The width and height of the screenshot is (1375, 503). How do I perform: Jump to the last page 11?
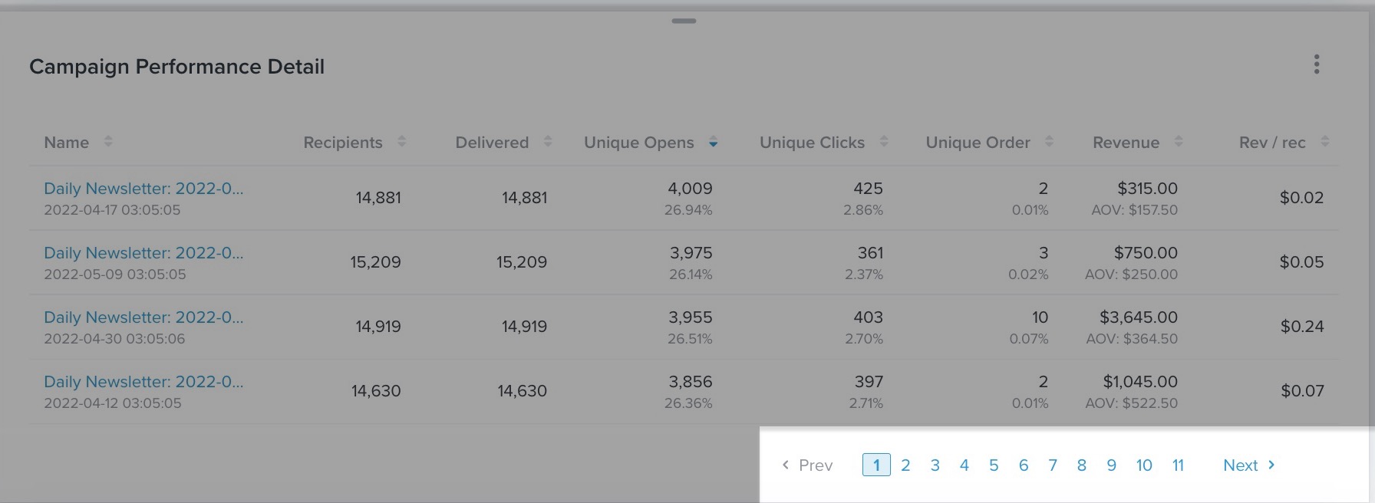(x=1179, y=465)
